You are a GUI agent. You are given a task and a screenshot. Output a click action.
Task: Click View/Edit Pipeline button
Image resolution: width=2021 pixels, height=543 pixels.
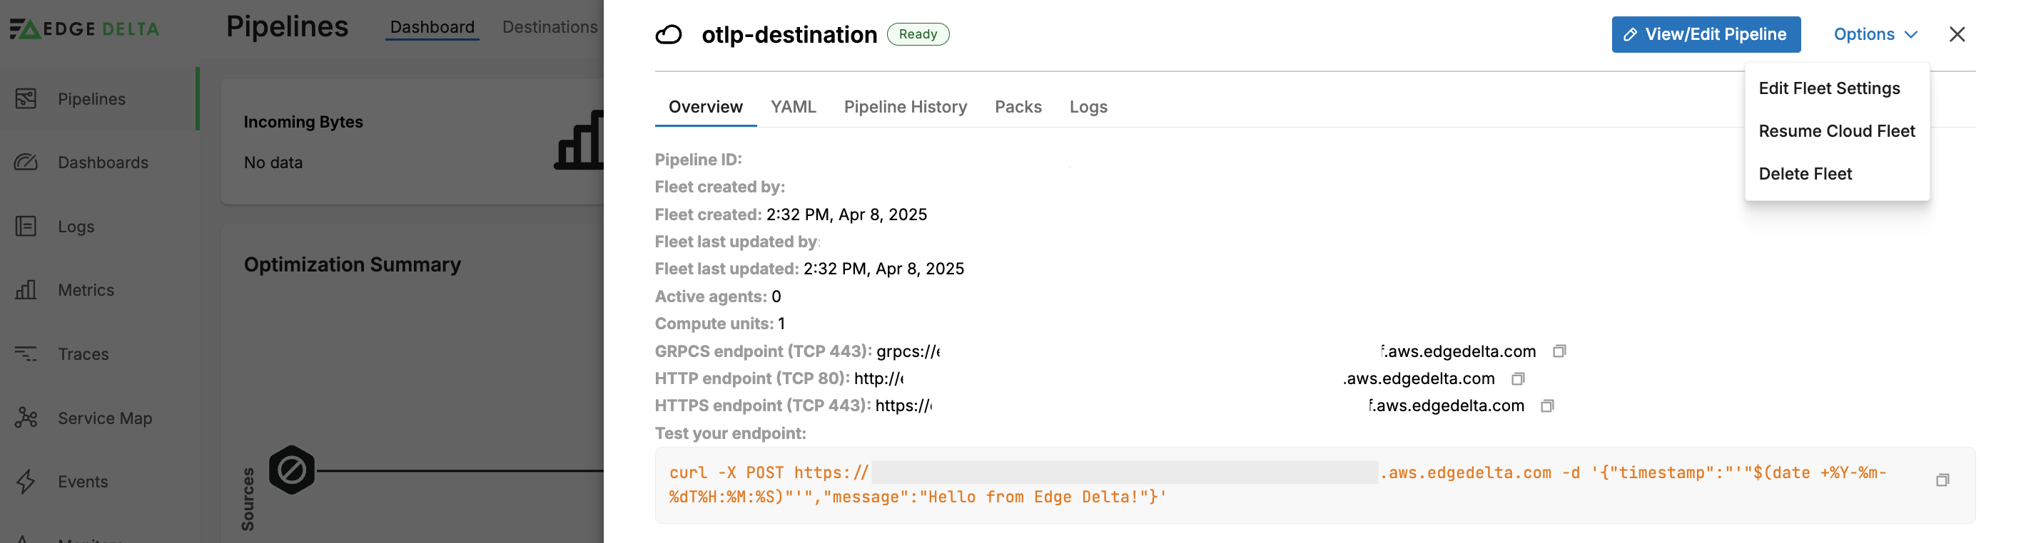(1706, 34)
